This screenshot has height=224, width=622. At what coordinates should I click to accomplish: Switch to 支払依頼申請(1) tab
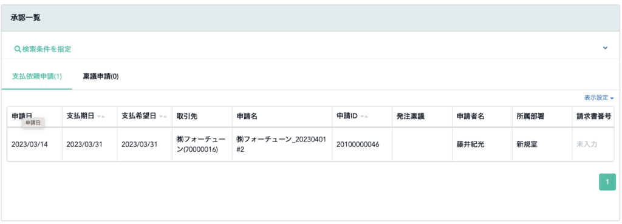pyautogui.click(x=37, y=76)
